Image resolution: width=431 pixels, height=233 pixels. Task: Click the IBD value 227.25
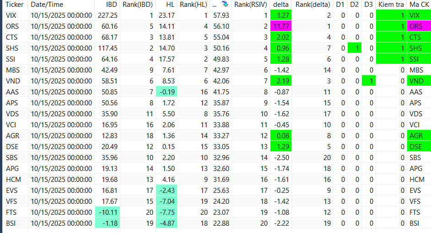[x=108, y=16]
